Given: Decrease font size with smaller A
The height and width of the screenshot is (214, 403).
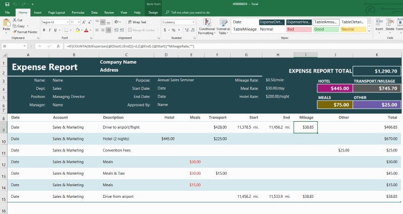Looking at the screenshot, I should point(90,22).
